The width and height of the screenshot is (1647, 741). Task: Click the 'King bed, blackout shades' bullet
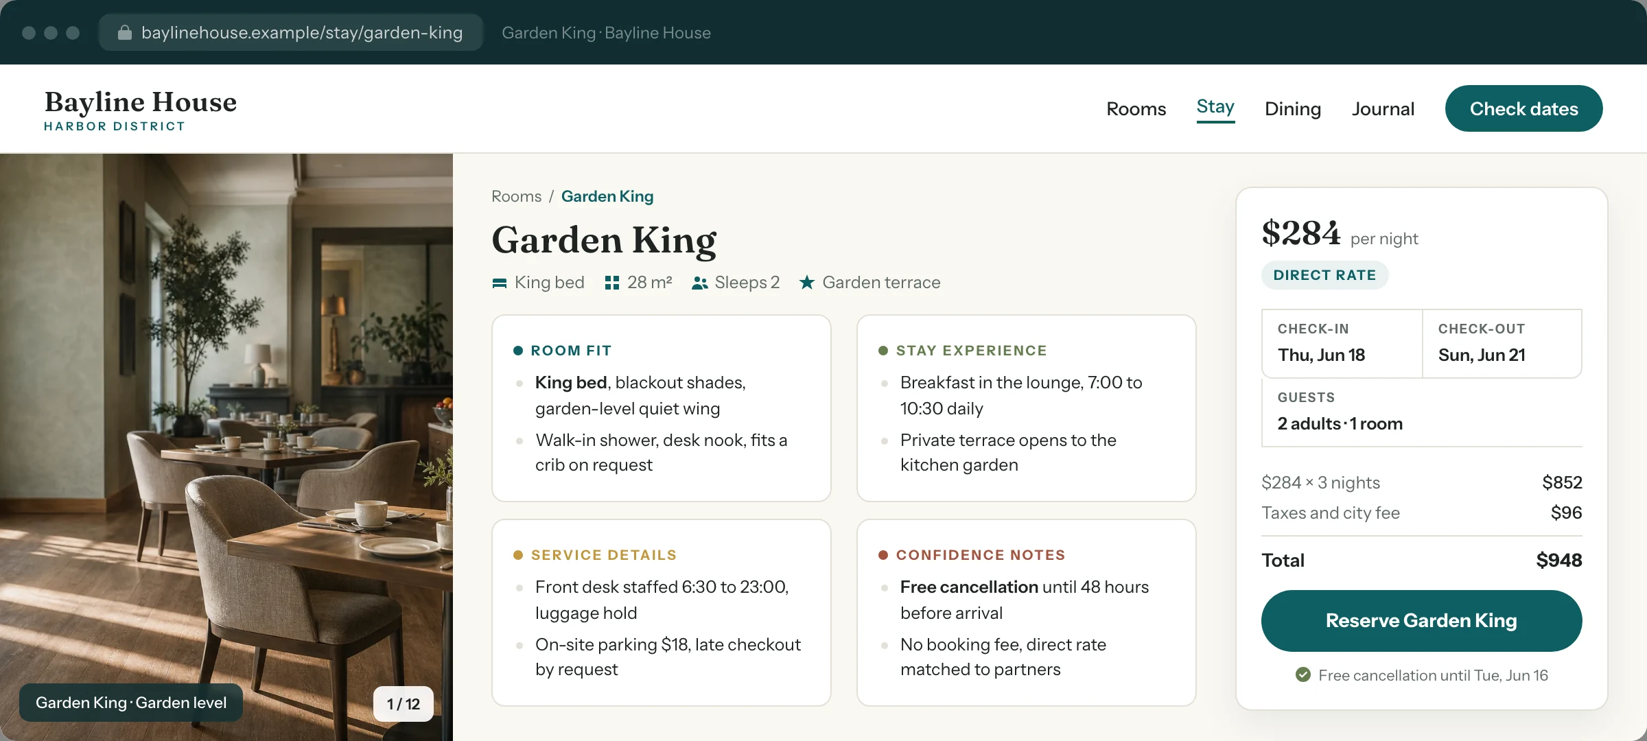click(640, 395)
